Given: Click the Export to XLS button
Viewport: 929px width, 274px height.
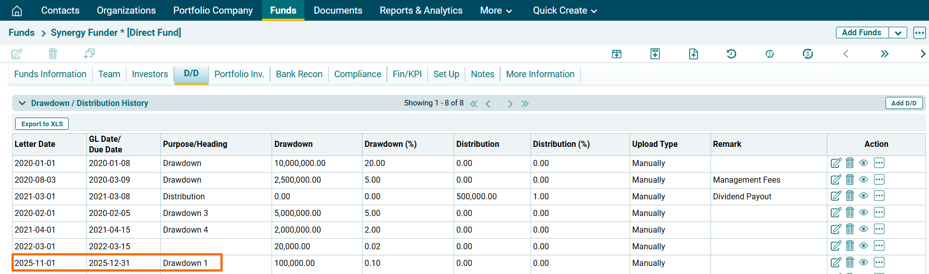Looking at the screenshot, I should 42,124.
